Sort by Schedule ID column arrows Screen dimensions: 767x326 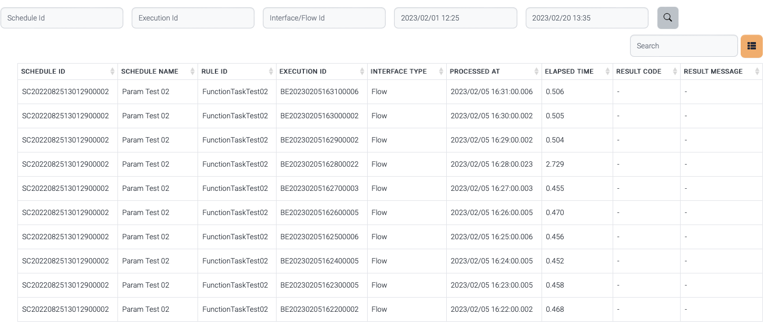112,72
